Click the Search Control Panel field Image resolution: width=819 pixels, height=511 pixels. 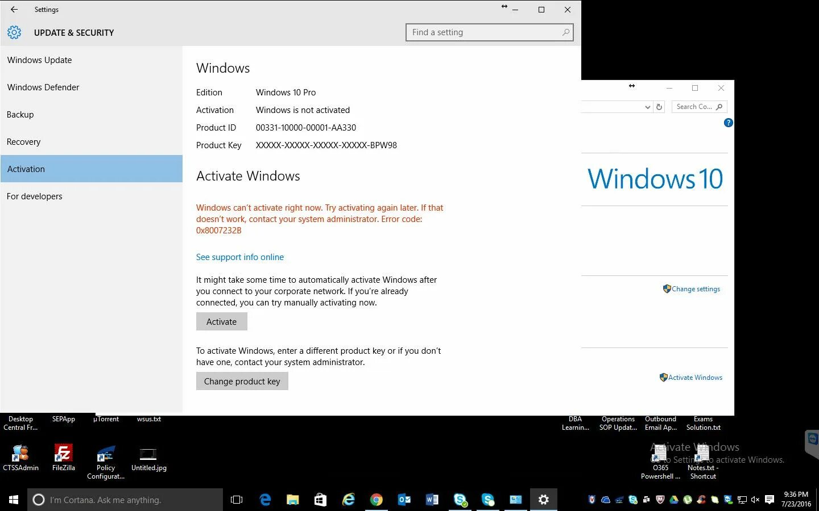pos(700,107)
